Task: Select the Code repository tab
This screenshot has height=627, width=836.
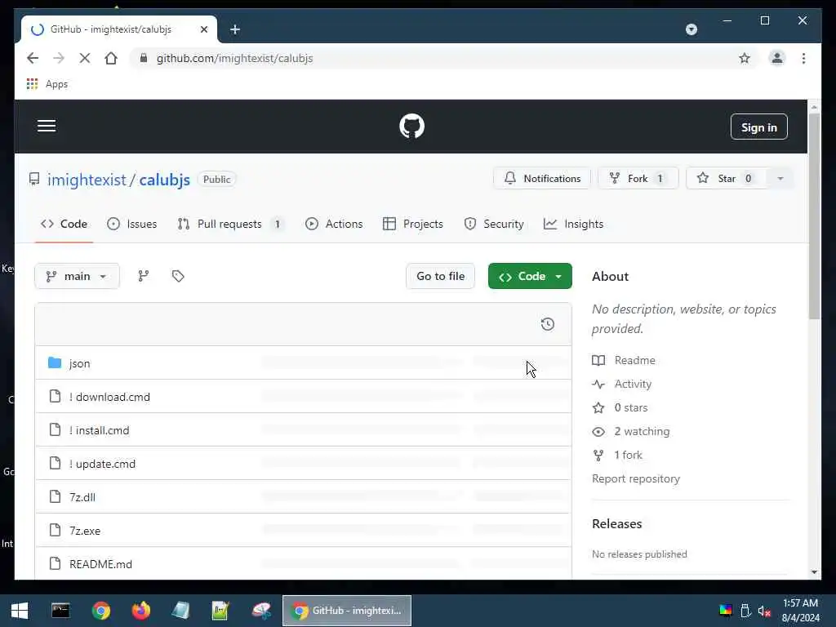Action: tap(64, 224)
